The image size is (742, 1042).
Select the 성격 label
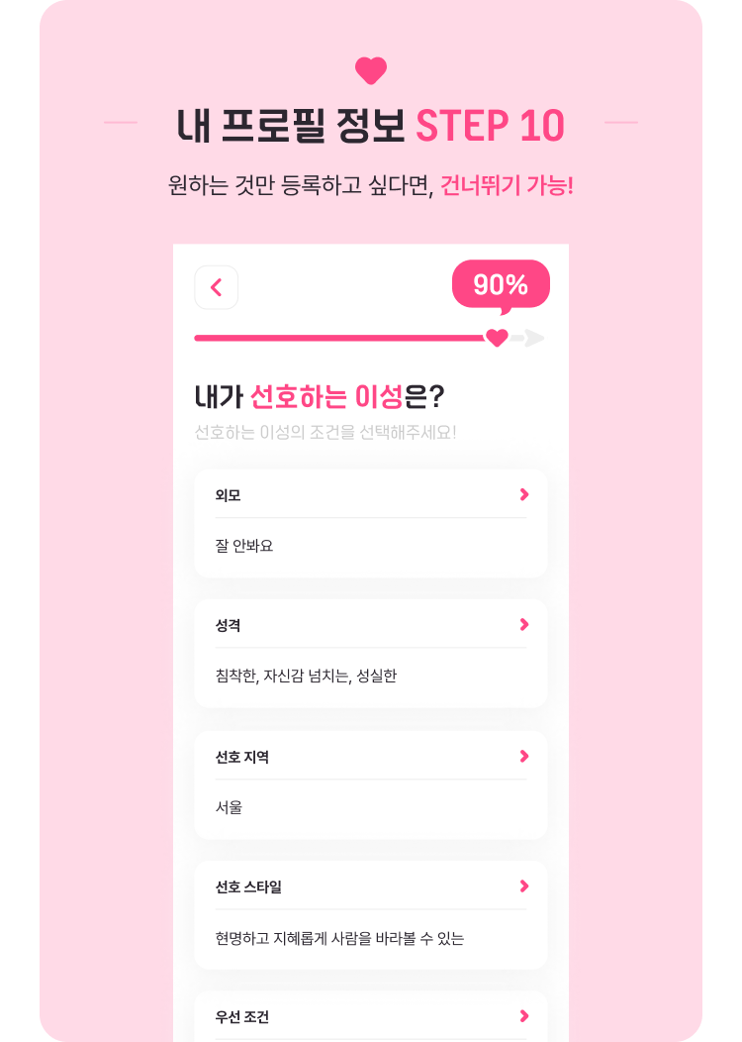click(228, 625)
